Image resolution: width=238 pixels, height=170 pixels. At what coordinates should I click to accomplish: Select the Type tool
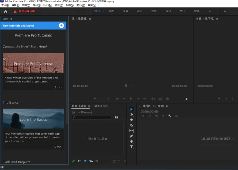pos(131,147)
